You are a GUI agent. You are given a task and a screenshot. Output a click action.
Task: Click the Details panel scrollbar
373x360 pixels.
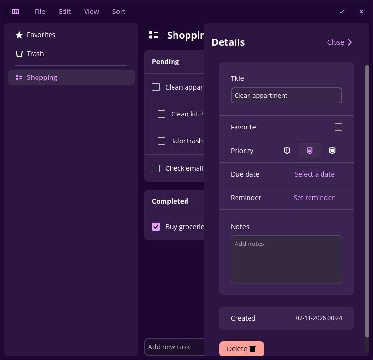367,202
